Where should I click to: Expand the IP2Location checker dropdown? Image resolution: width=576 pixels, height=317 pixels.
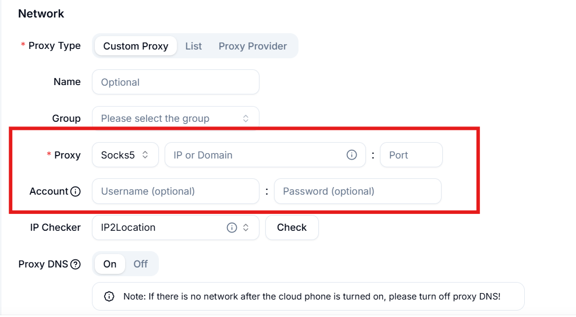tap(176, 228)
